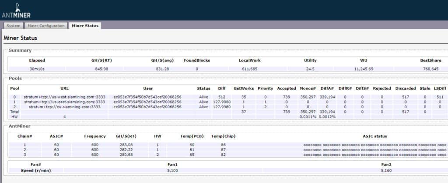Click pool 0 GetWorks value 35

243,97
